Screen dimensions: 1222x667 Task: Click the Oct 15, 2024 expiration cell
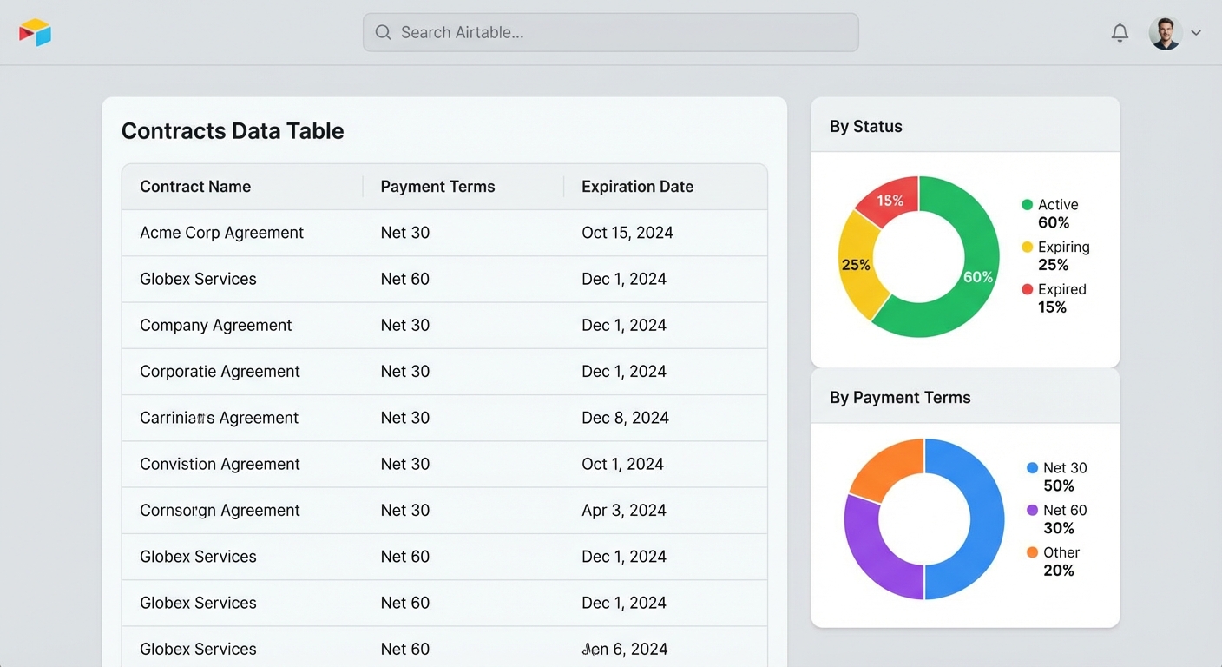tap(627, 233)
